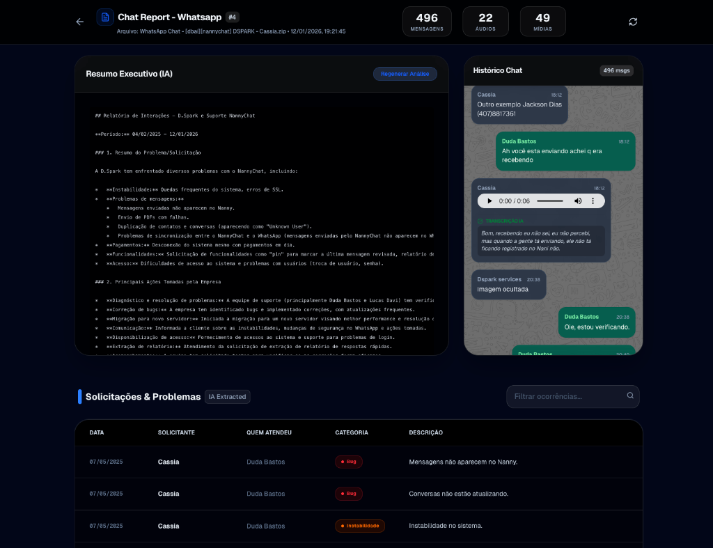Open the Duda Bastos attendant link
Image resolution: width=713 pixels, height=548 pixels.
(x=265, y=462)
